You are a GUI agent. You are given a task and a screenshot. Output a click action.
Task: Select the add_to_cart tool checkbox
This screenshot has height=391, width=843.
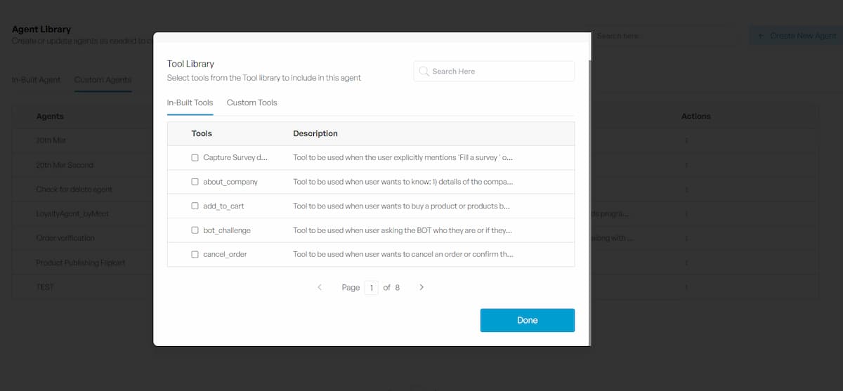195,206
